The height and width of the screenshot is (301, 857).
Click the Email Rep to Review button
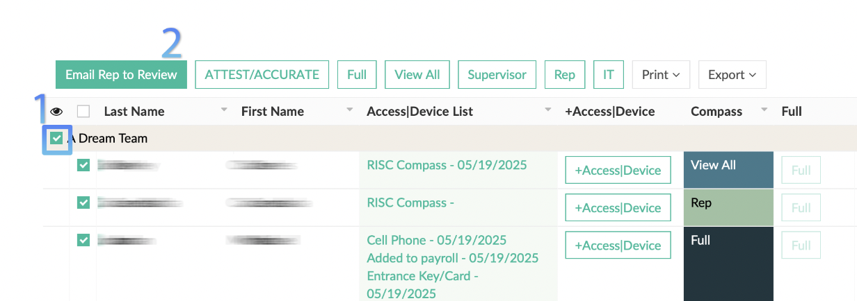coord(121,74)
